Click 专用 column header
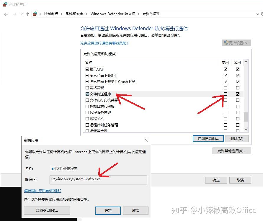Image resolution: width=263 pixels, height=221 pixels. 225,62
